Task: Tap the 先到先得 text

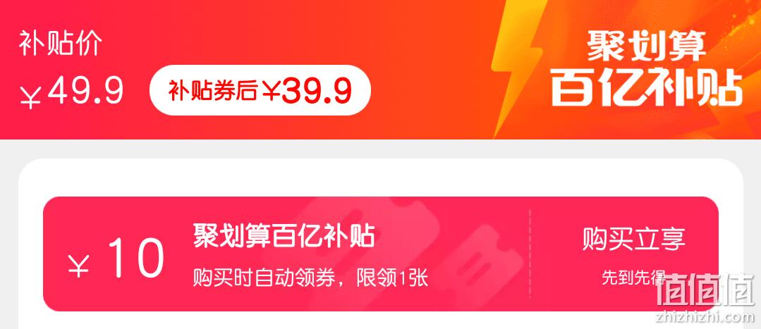Action: coord(634,277)
